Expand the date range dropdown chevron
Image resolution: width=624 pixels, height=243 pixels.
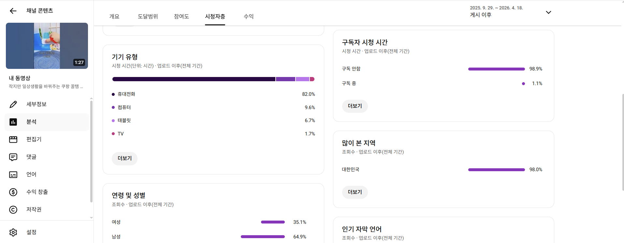pos(548,12)
